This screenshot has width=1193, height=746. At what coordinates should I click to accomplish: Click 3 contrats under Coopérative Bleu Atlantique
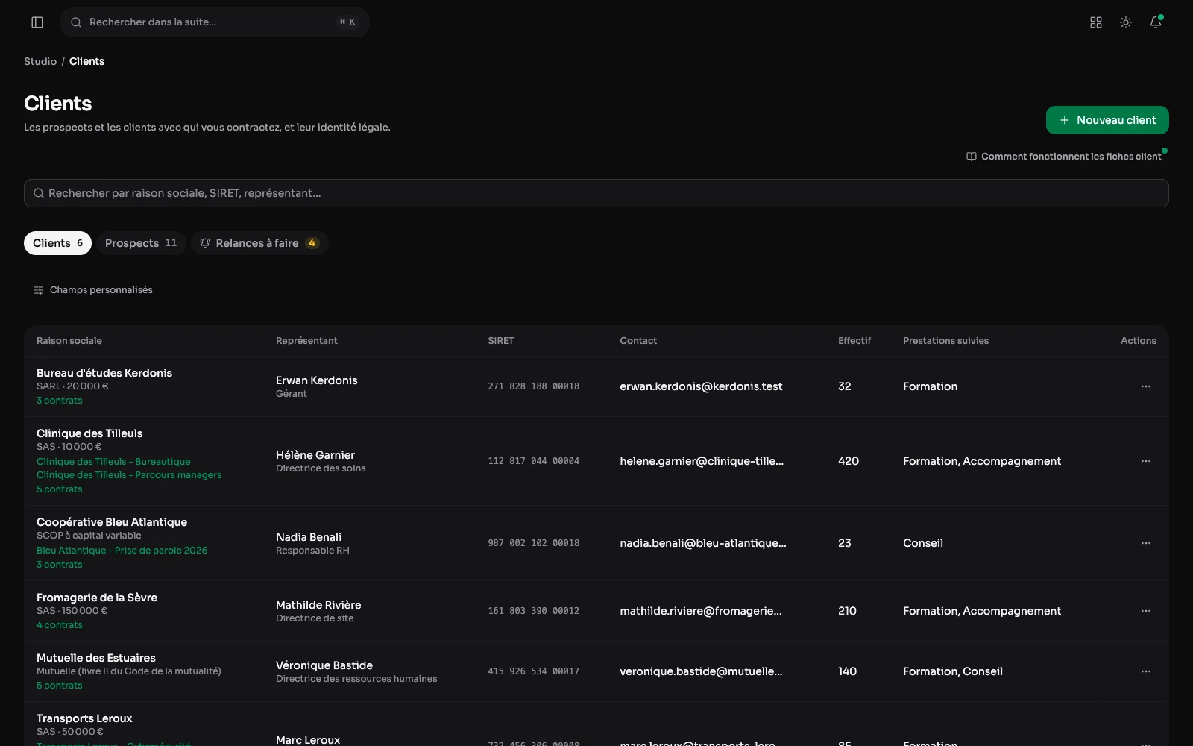coord(60,565)
